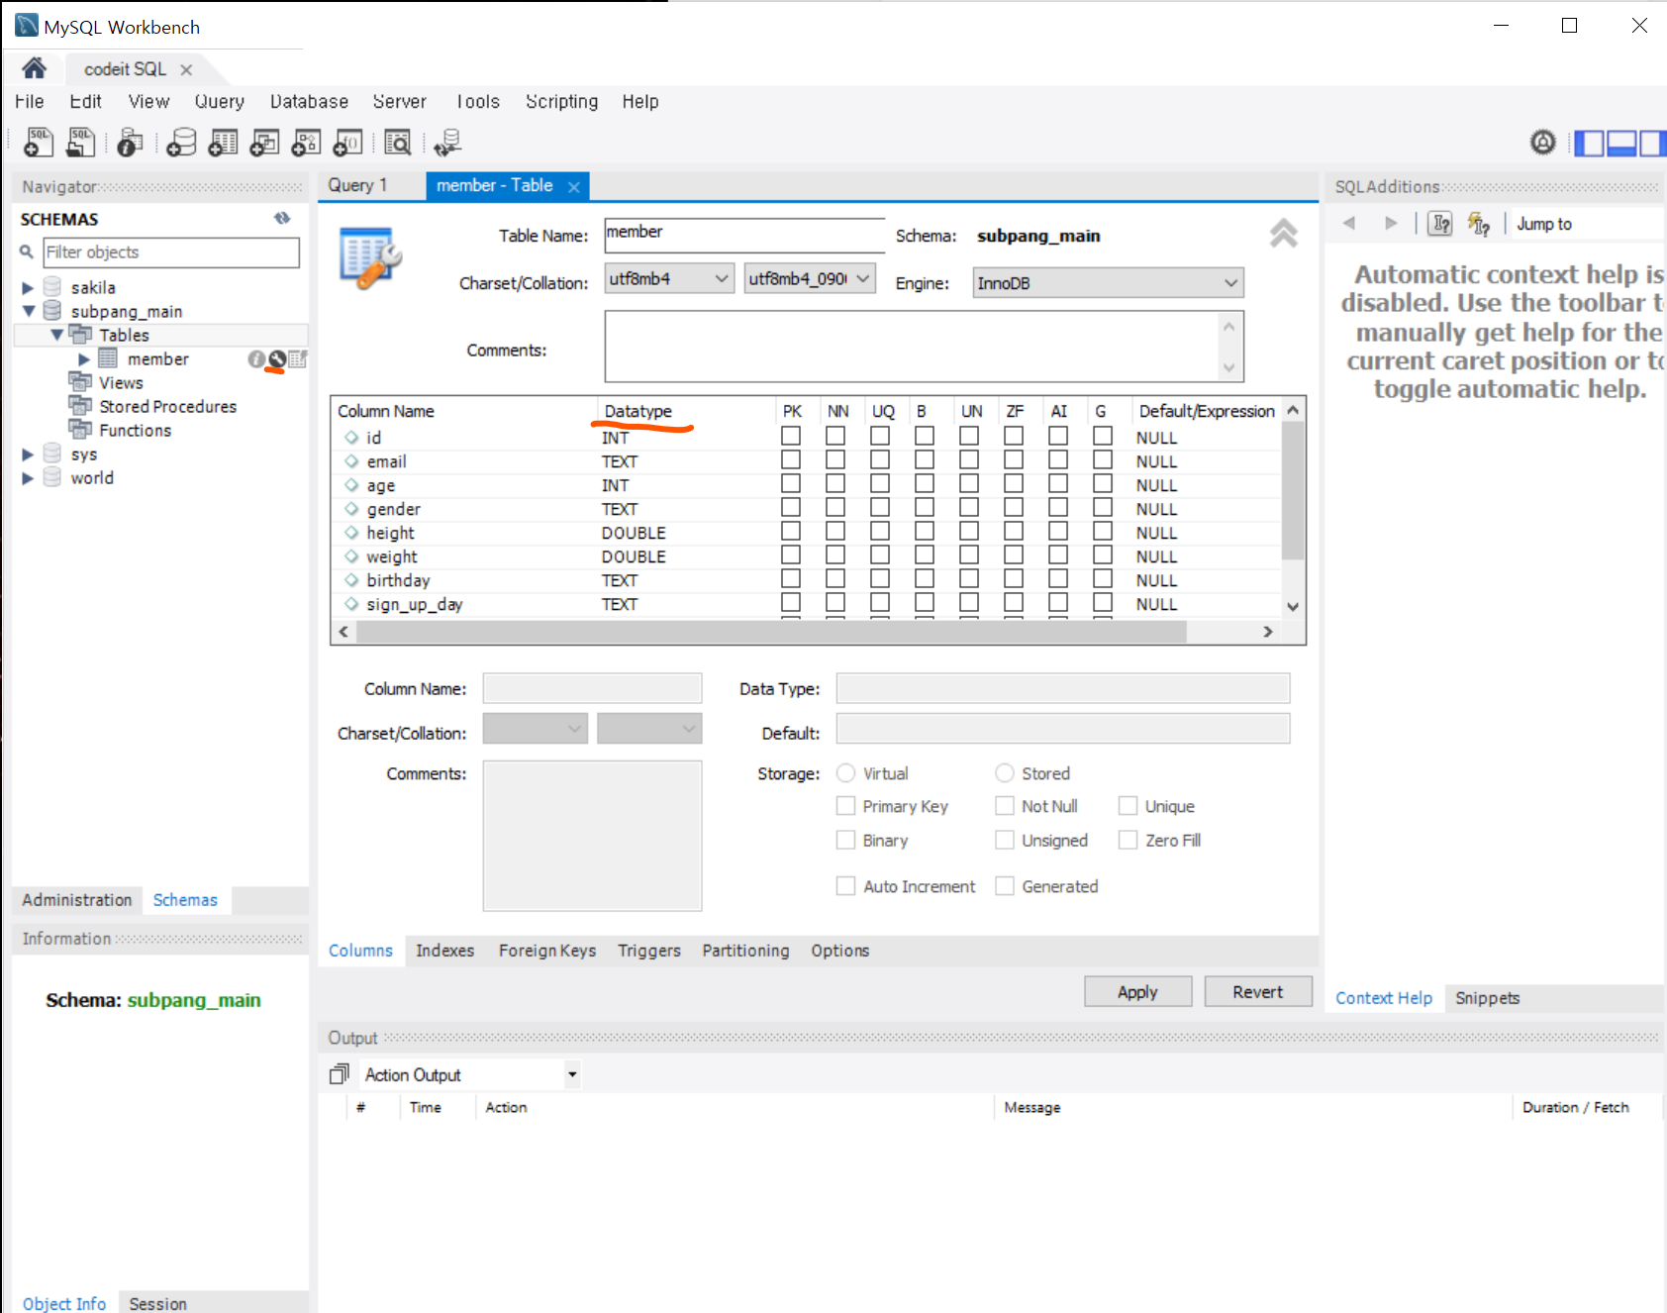Open the utf8mb4_090 collation dropdown
This screenshot has width=1667, height=1313.
point(810,279)
